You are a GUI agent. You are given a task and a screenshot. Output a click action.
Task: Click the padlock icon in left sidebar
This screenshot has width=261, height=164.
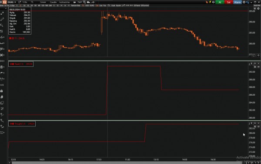pos(2,91)
